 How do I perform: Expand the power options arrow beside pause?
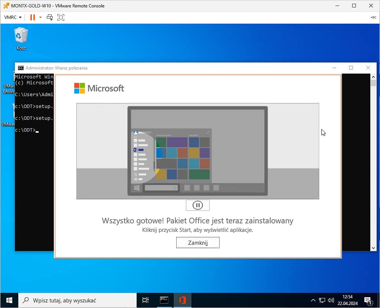pos(40,17)
